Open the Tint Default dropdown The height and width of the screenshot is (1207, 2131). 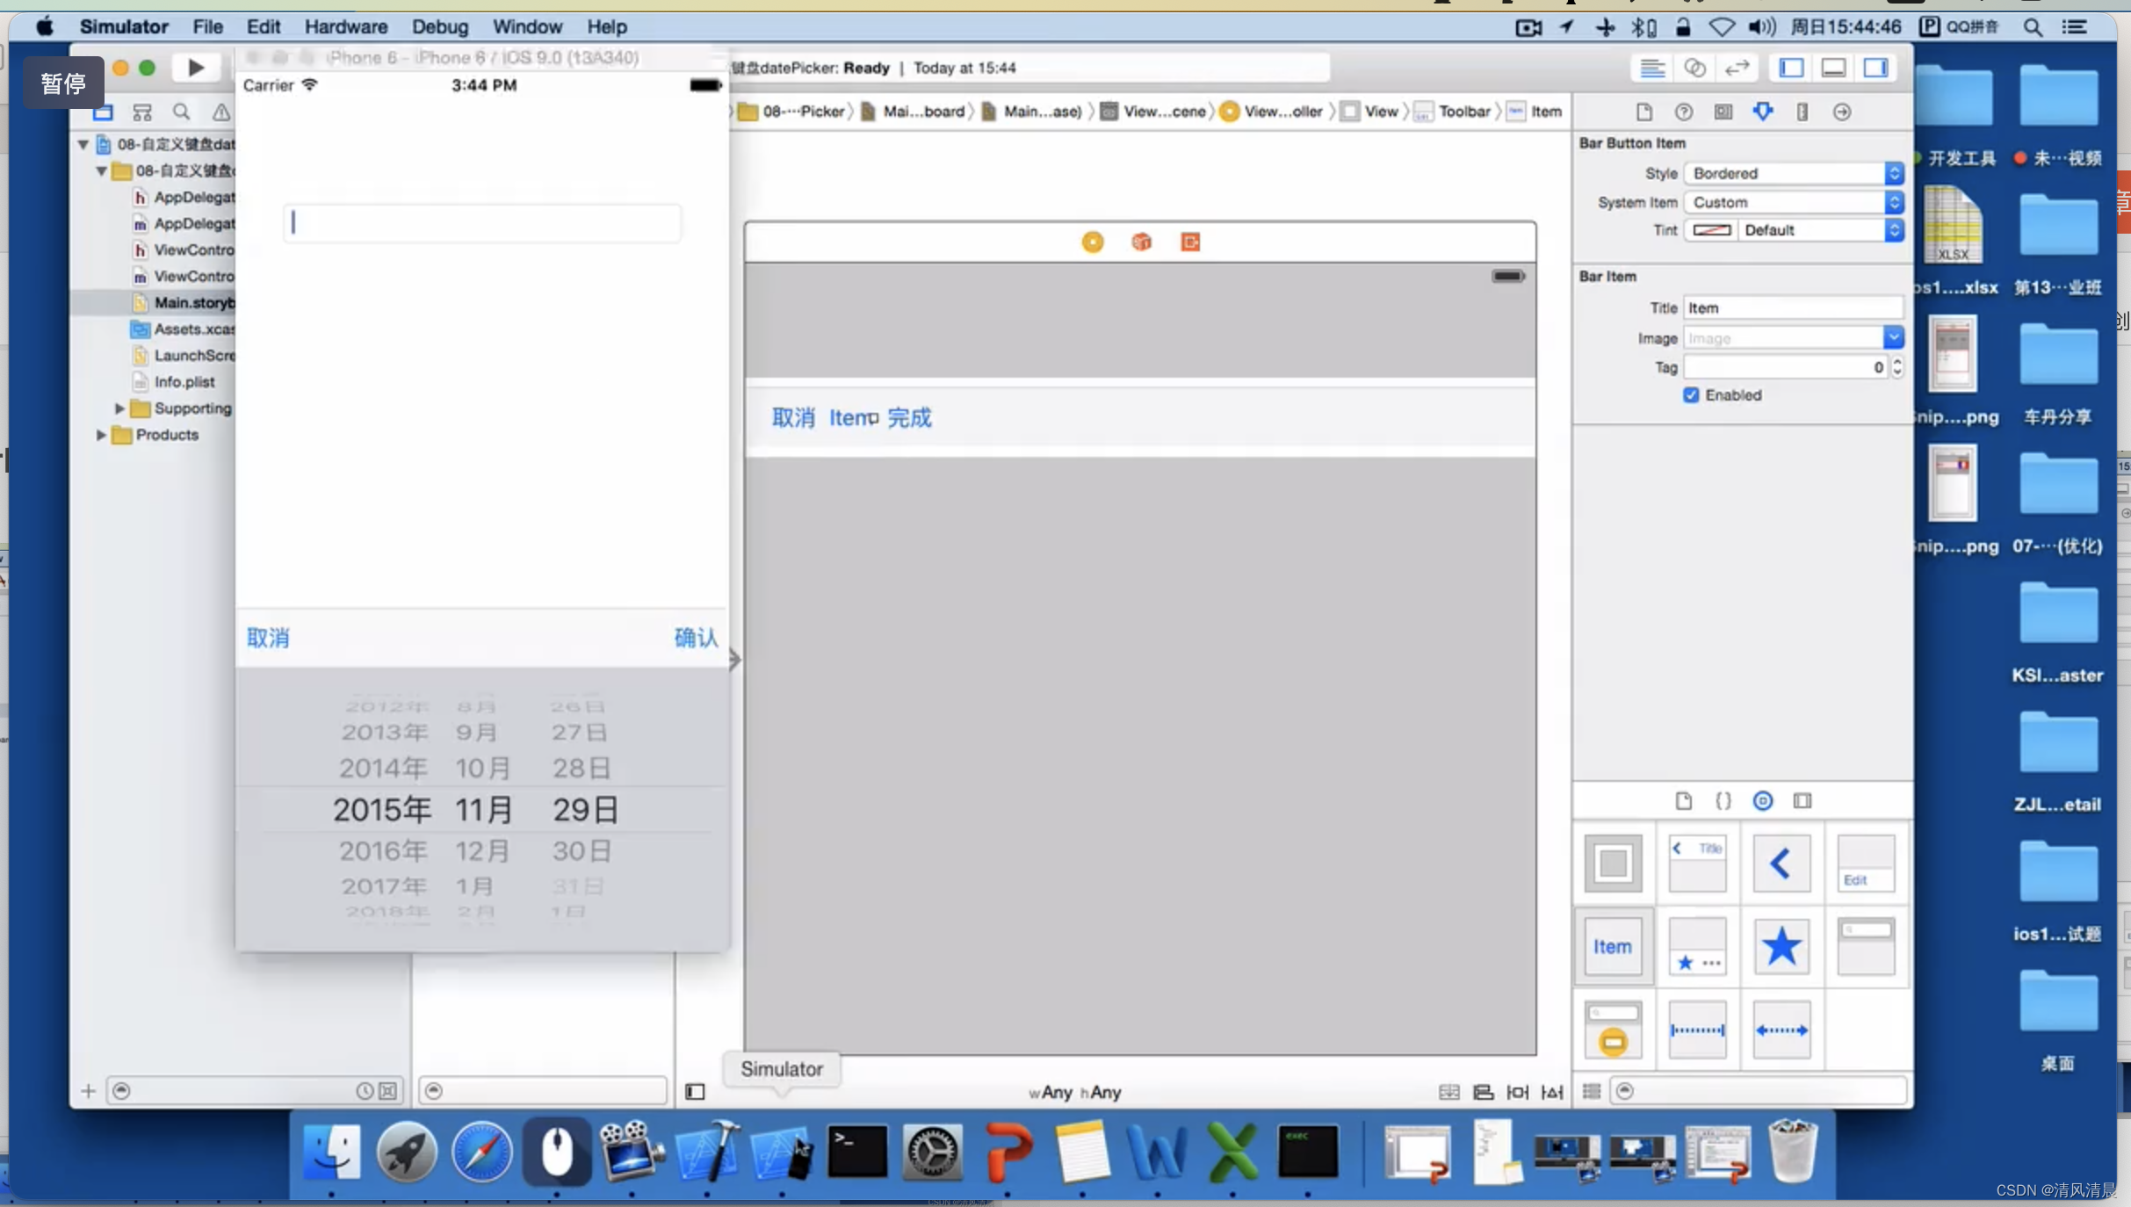1821,230
